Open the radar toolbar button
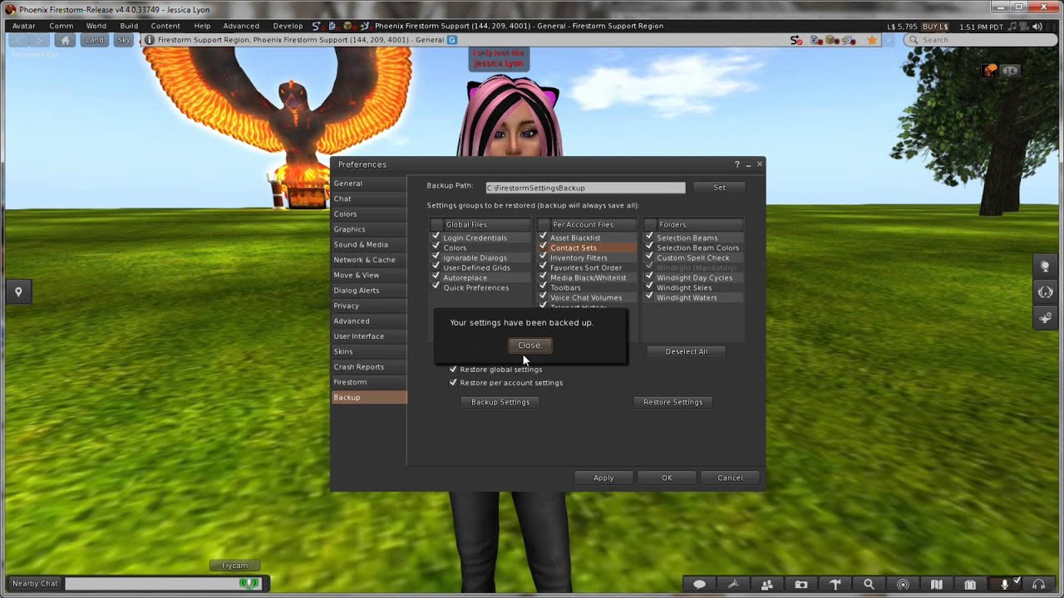1064x598 pixels. tap(903, 585)
